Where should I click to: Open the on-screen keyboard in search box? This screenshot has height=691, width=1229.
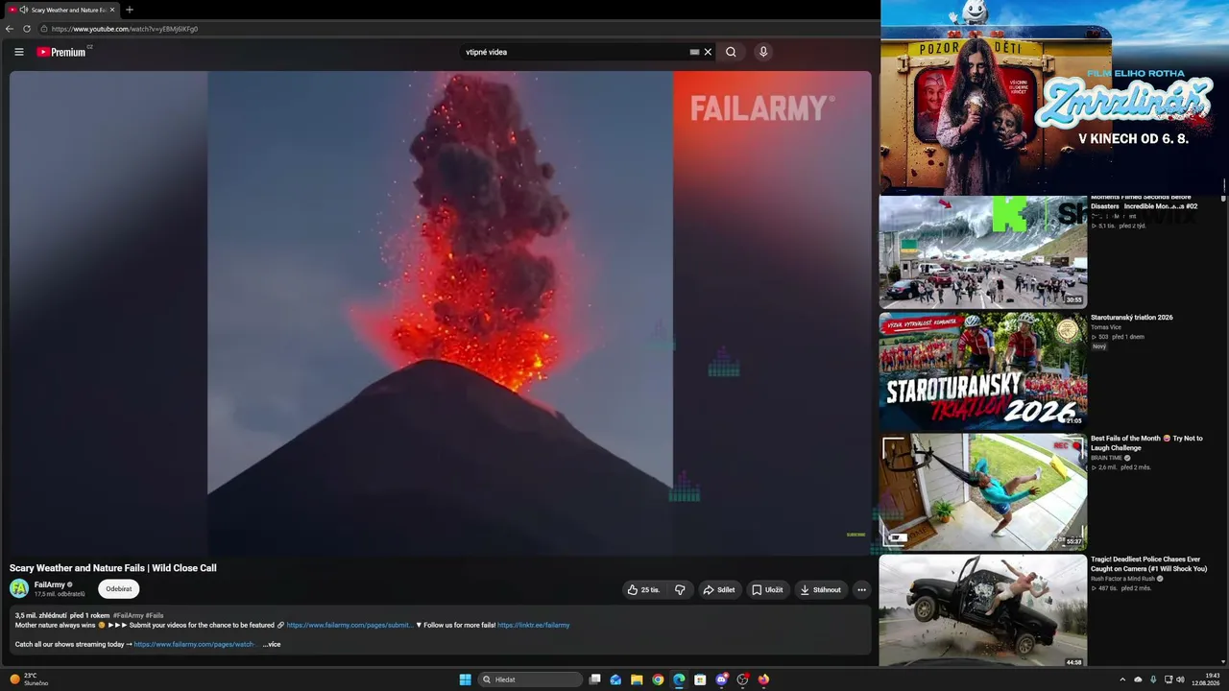[x=694, y=52]
